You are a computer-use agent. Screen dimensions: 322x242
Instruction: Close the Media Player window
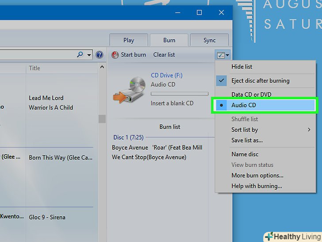(x=221, y=12)
